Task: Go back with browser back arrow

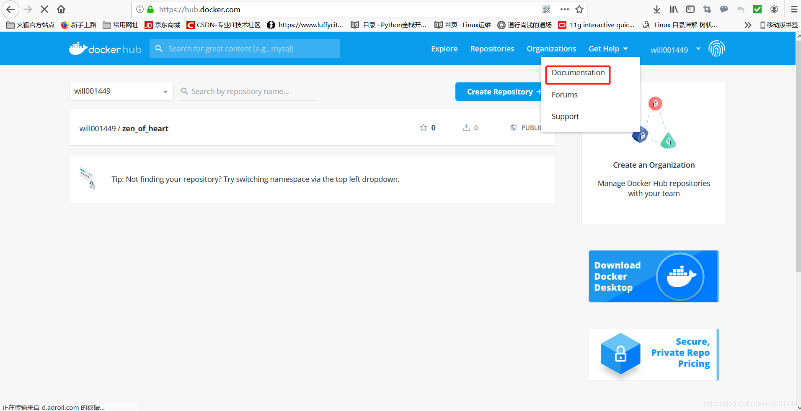Action: pos(10,9)
